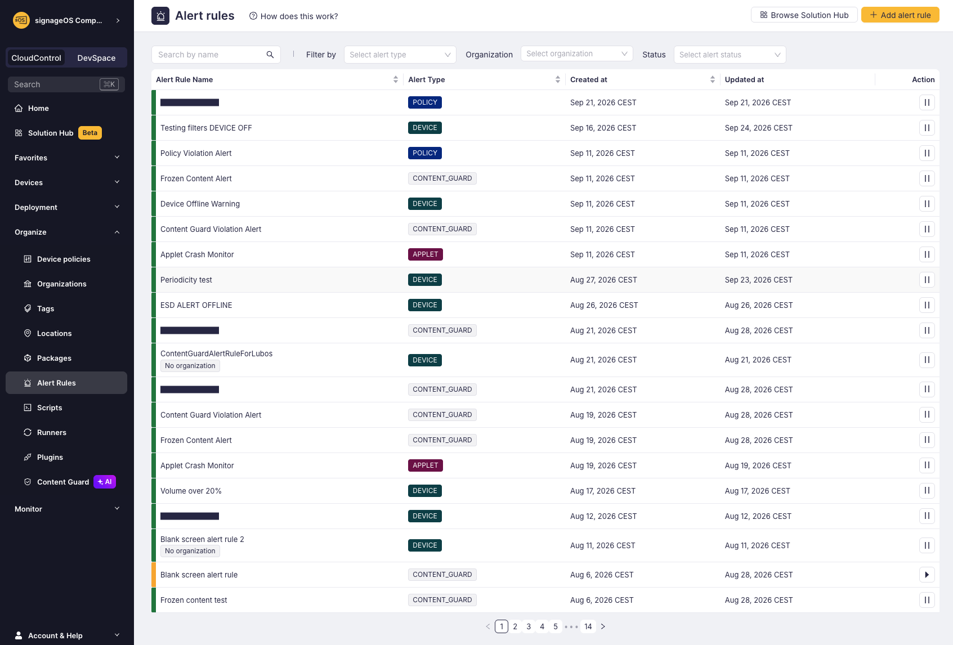This screenshot has height=645, width=953.
Task: Pause the Volume over 20% rule
Action: coord(927,491)
